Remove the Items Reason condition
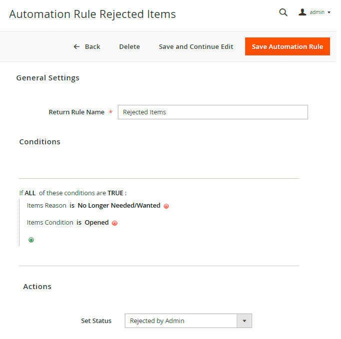 [166, 206]
